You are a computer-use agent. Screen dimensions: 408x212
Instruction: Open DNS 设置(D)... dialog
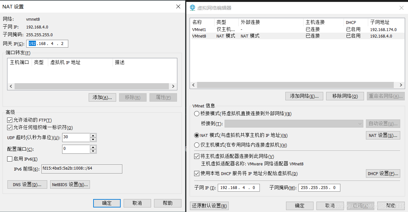[x=27, y=184]
